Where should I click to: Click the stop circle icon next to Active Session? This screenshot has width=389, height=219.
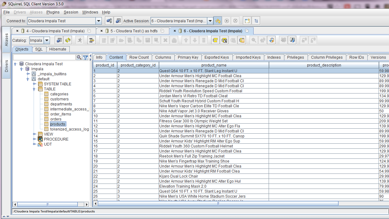(235, 21)
